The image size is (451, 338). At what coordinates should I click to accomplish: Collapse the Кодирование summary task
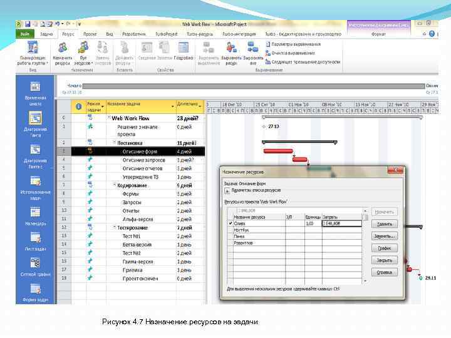point(114,185)
